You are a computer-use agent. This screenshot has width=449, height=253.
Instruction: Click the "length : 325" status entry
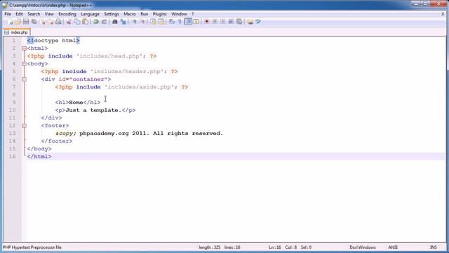tap(210, 247)
